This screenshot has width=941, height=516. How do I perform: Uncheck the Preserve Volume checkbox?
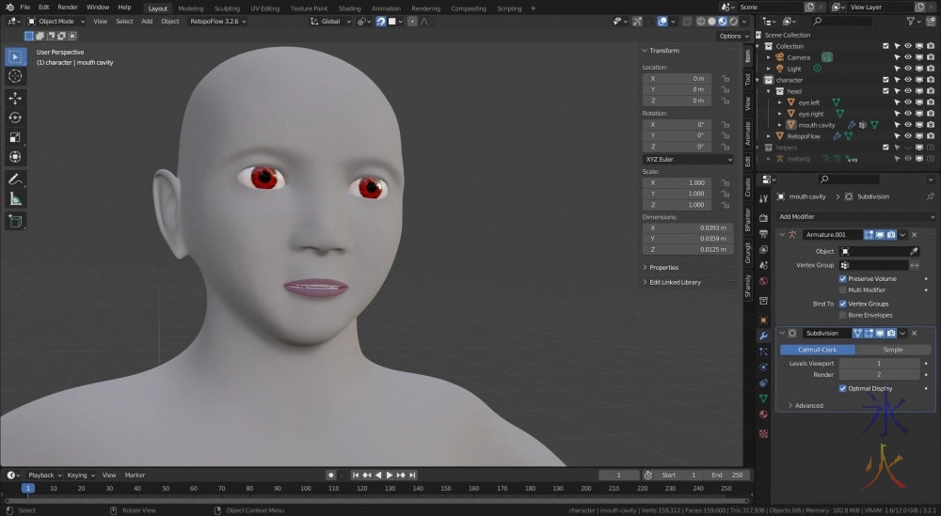pyautogui.click(x=843, y=279)
